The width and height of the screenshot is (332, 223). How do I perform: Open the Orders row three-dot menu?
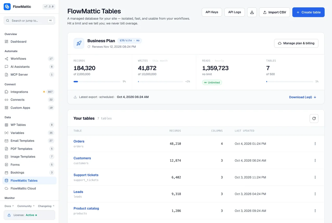[x=315, y=144]
